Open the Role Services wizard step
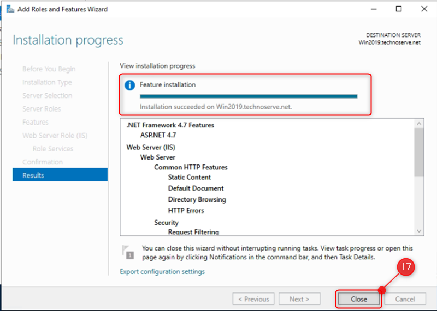 (52, 149)
